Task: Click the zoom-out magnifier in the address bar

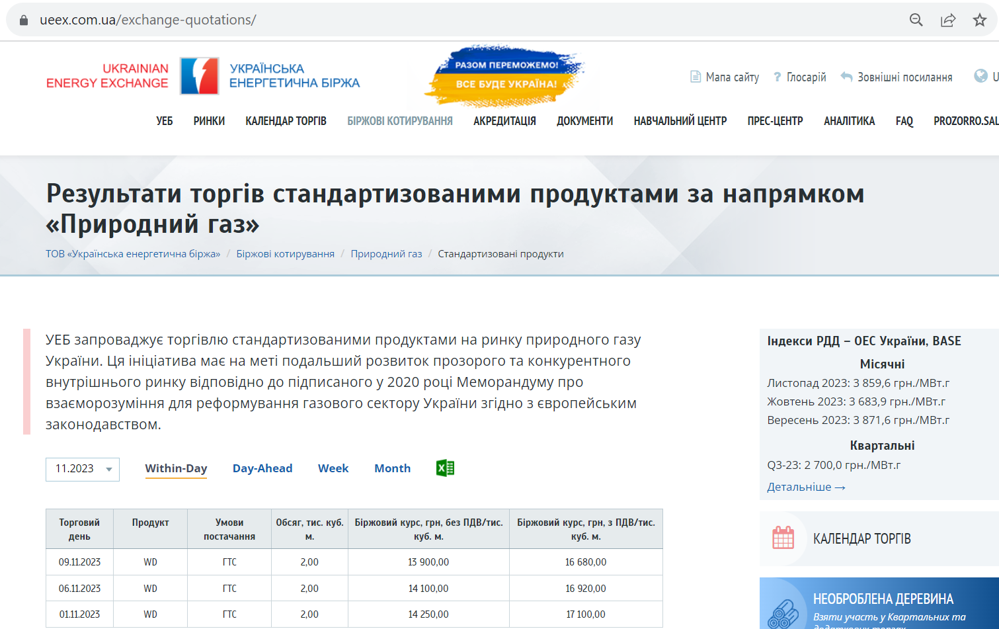Action: (916, 20)
